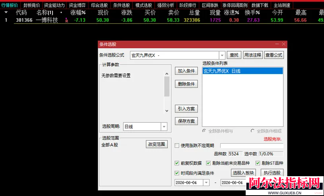Image resolution: width=324 pixels, height=196 pixels.
Task: Open the 综合选股 tab
Action: (99, 5)
